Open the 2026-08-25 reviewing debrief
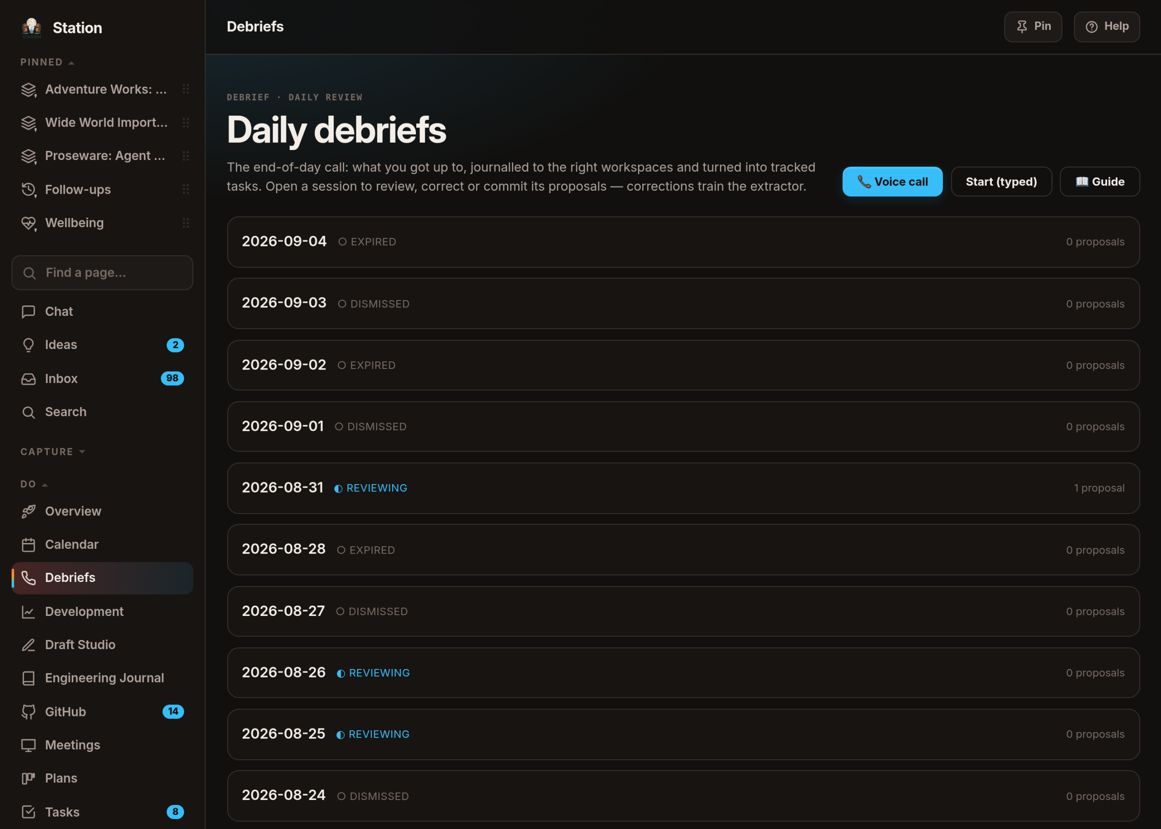The height and width of the screenshot is (829, 1161). point(683,735)
